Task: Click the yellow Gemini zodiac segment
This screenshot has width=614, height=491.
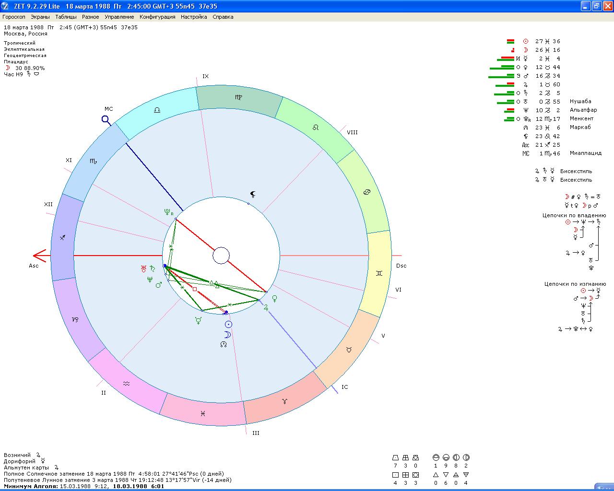Action: [x=379, y=273]
